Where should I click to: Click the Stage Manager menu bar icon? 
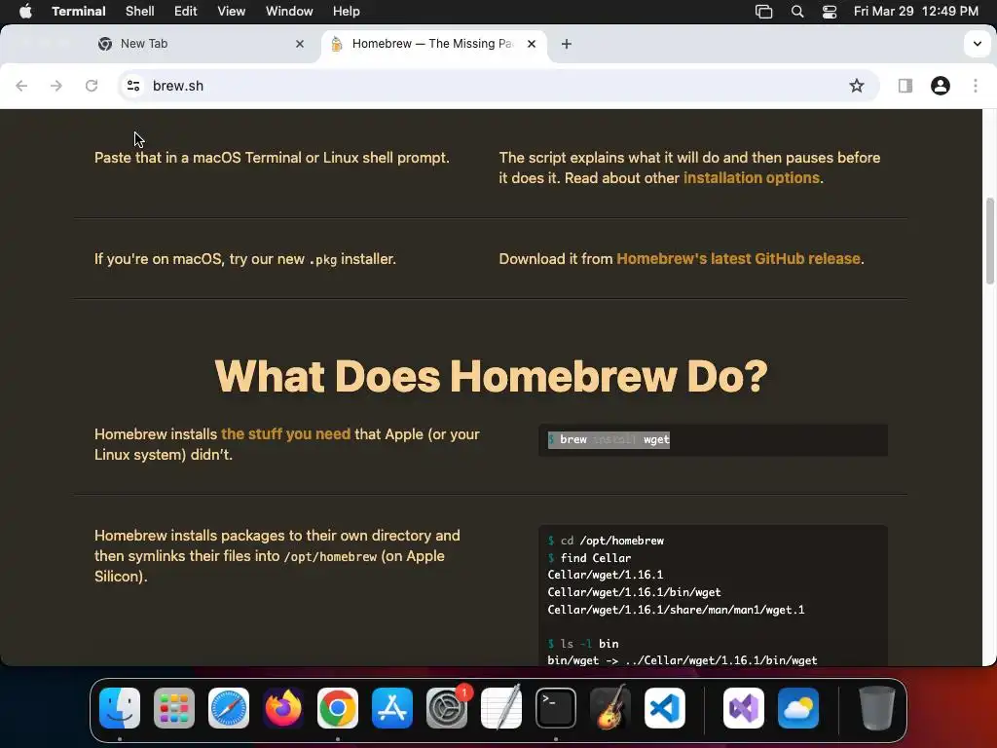(x=763, y=12)
